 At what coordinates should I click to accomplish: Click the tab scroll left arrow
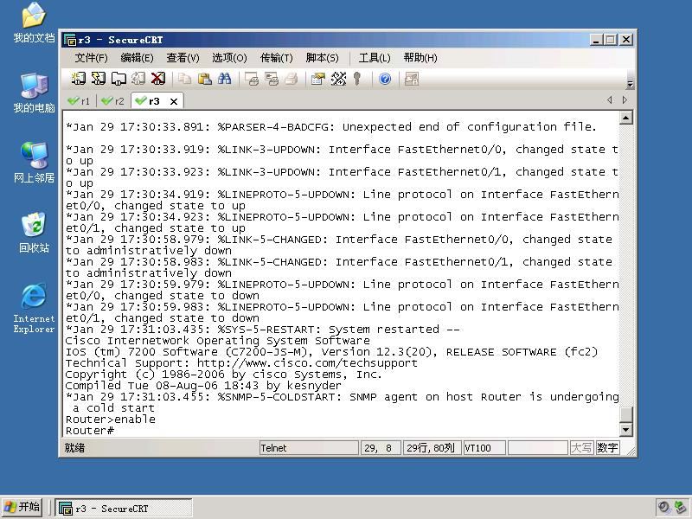tap(610, 100)
